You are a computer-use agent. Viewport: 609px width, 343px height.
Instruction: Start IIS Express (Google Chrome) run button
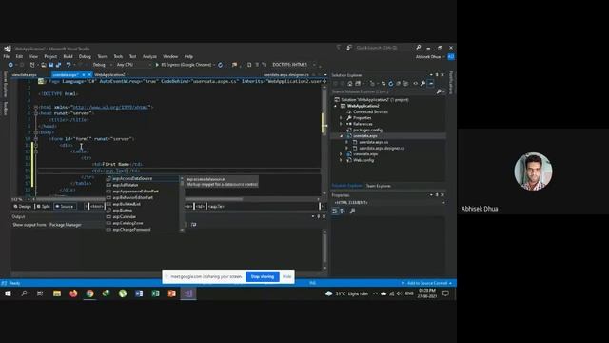(x=184, y=65)
